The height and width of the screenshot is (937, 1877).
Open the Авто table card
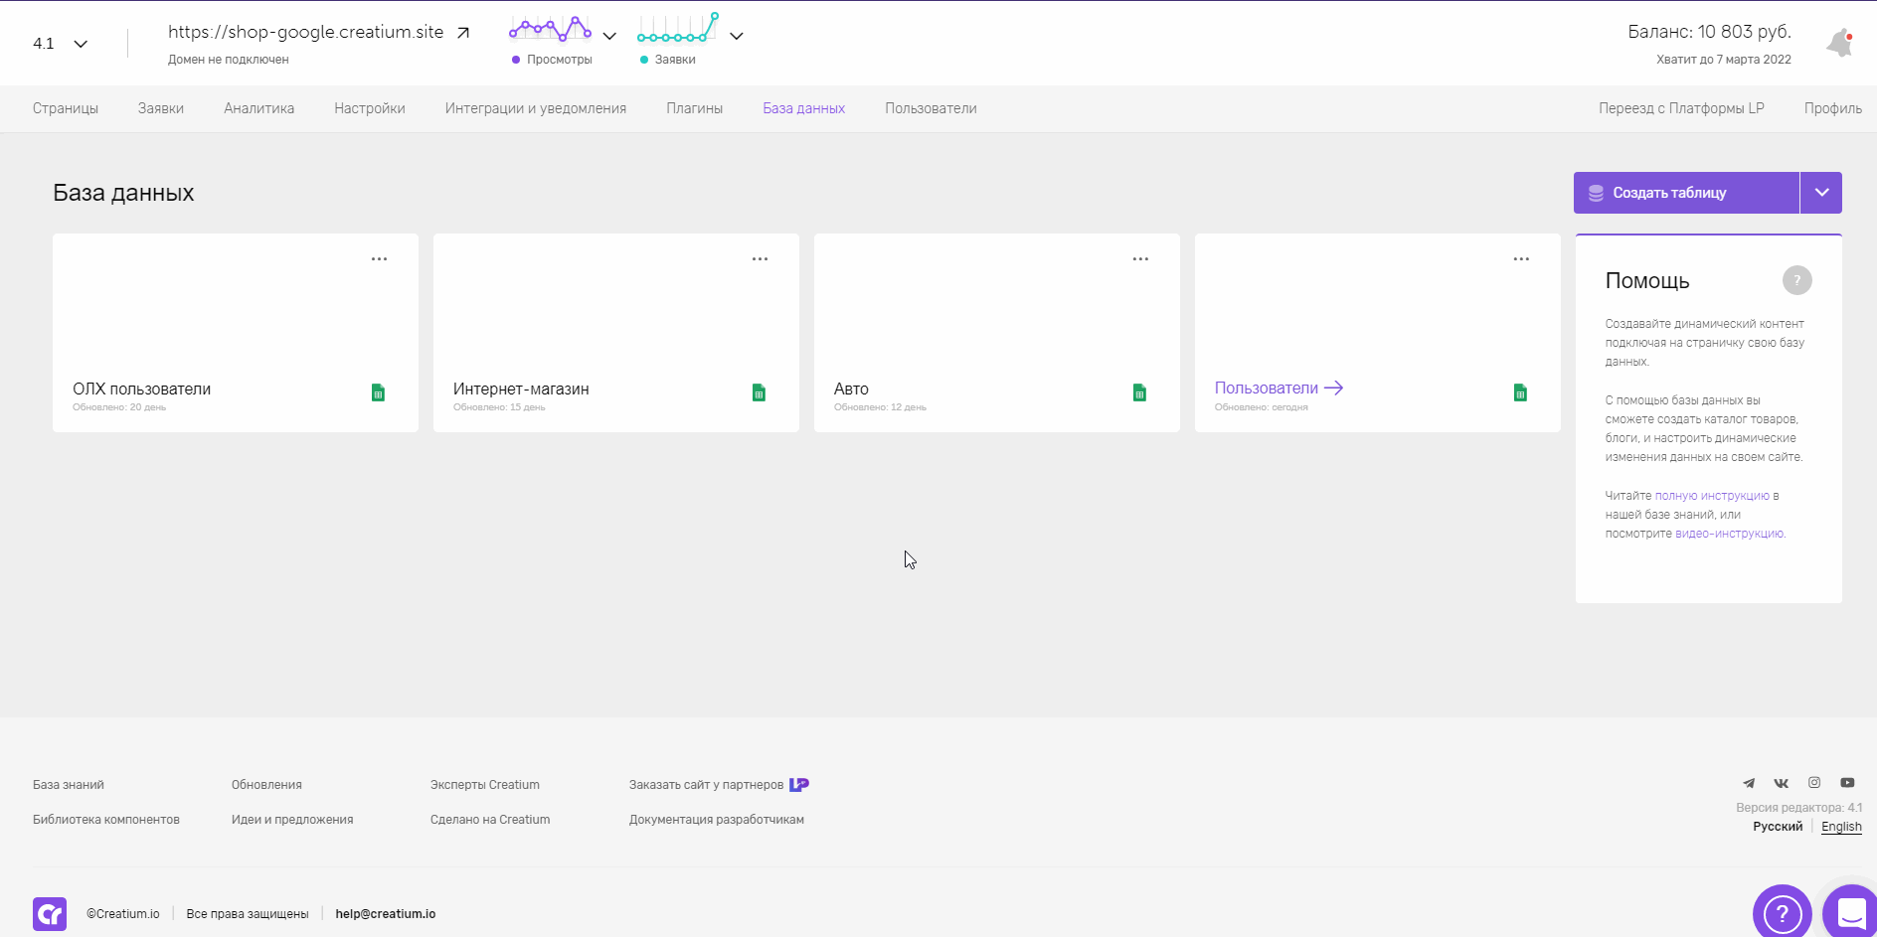click(x=997, y=333)
